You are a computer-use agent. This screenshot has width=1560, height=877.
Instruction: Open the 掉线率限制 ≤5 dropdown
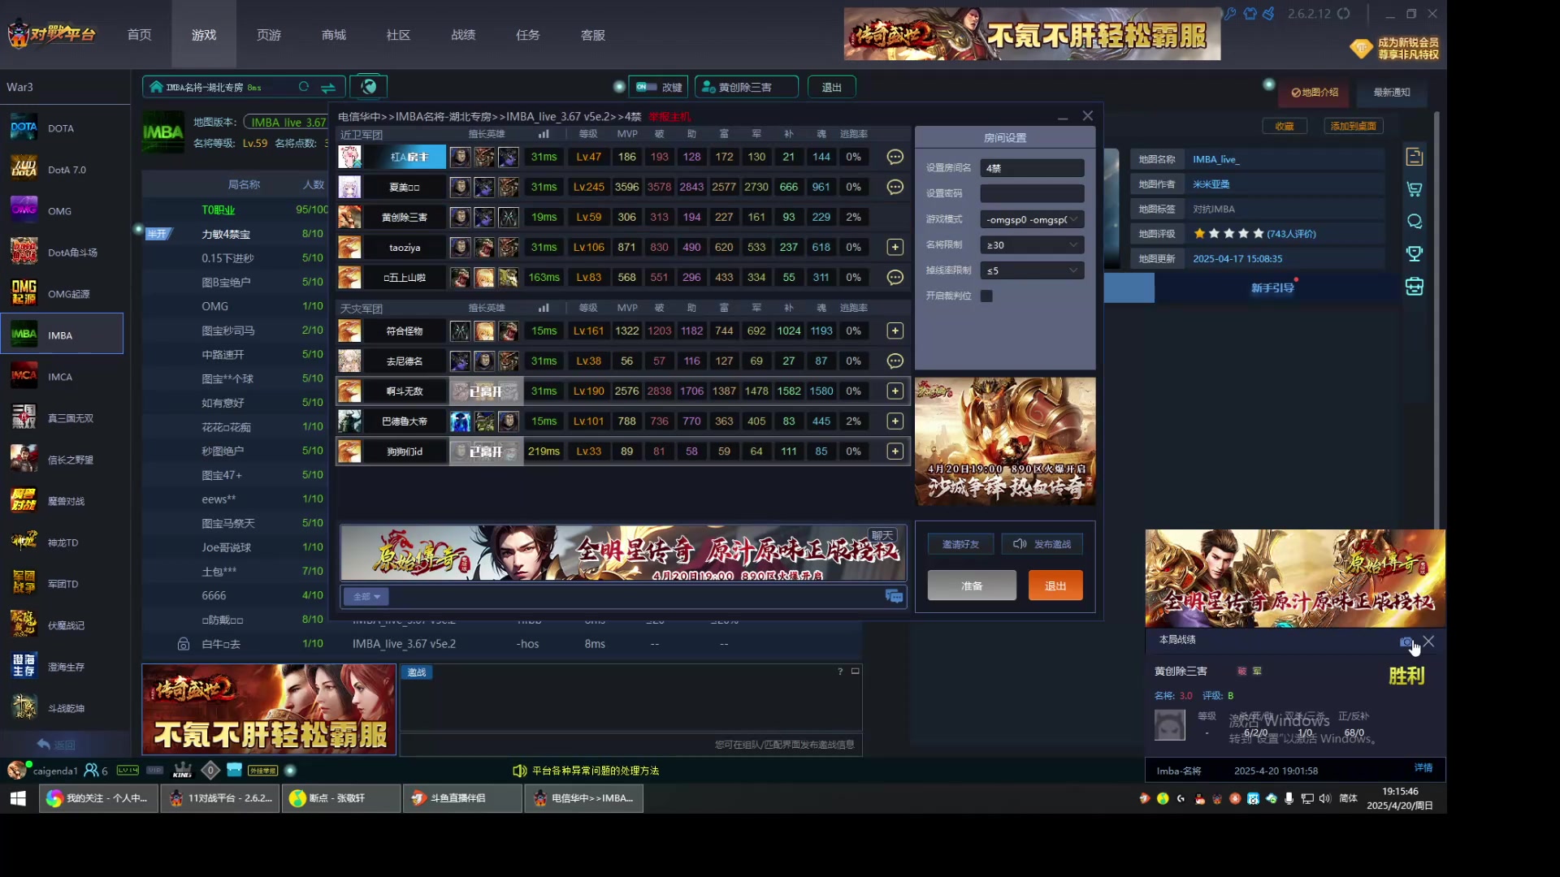click(1032, 270)
